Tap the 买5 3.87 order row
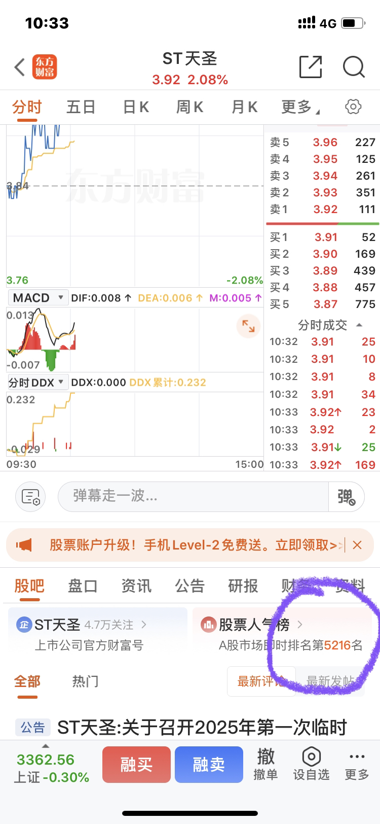The height and width of the screenshot is (824, 380). point(322,304)
